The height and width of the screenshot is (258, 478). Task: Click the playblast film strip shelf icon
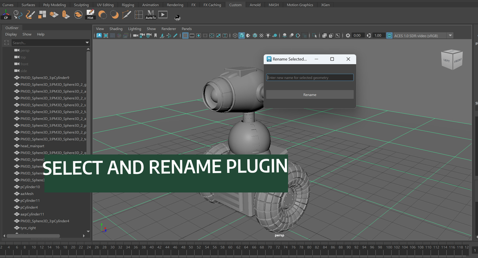point(163,15)
